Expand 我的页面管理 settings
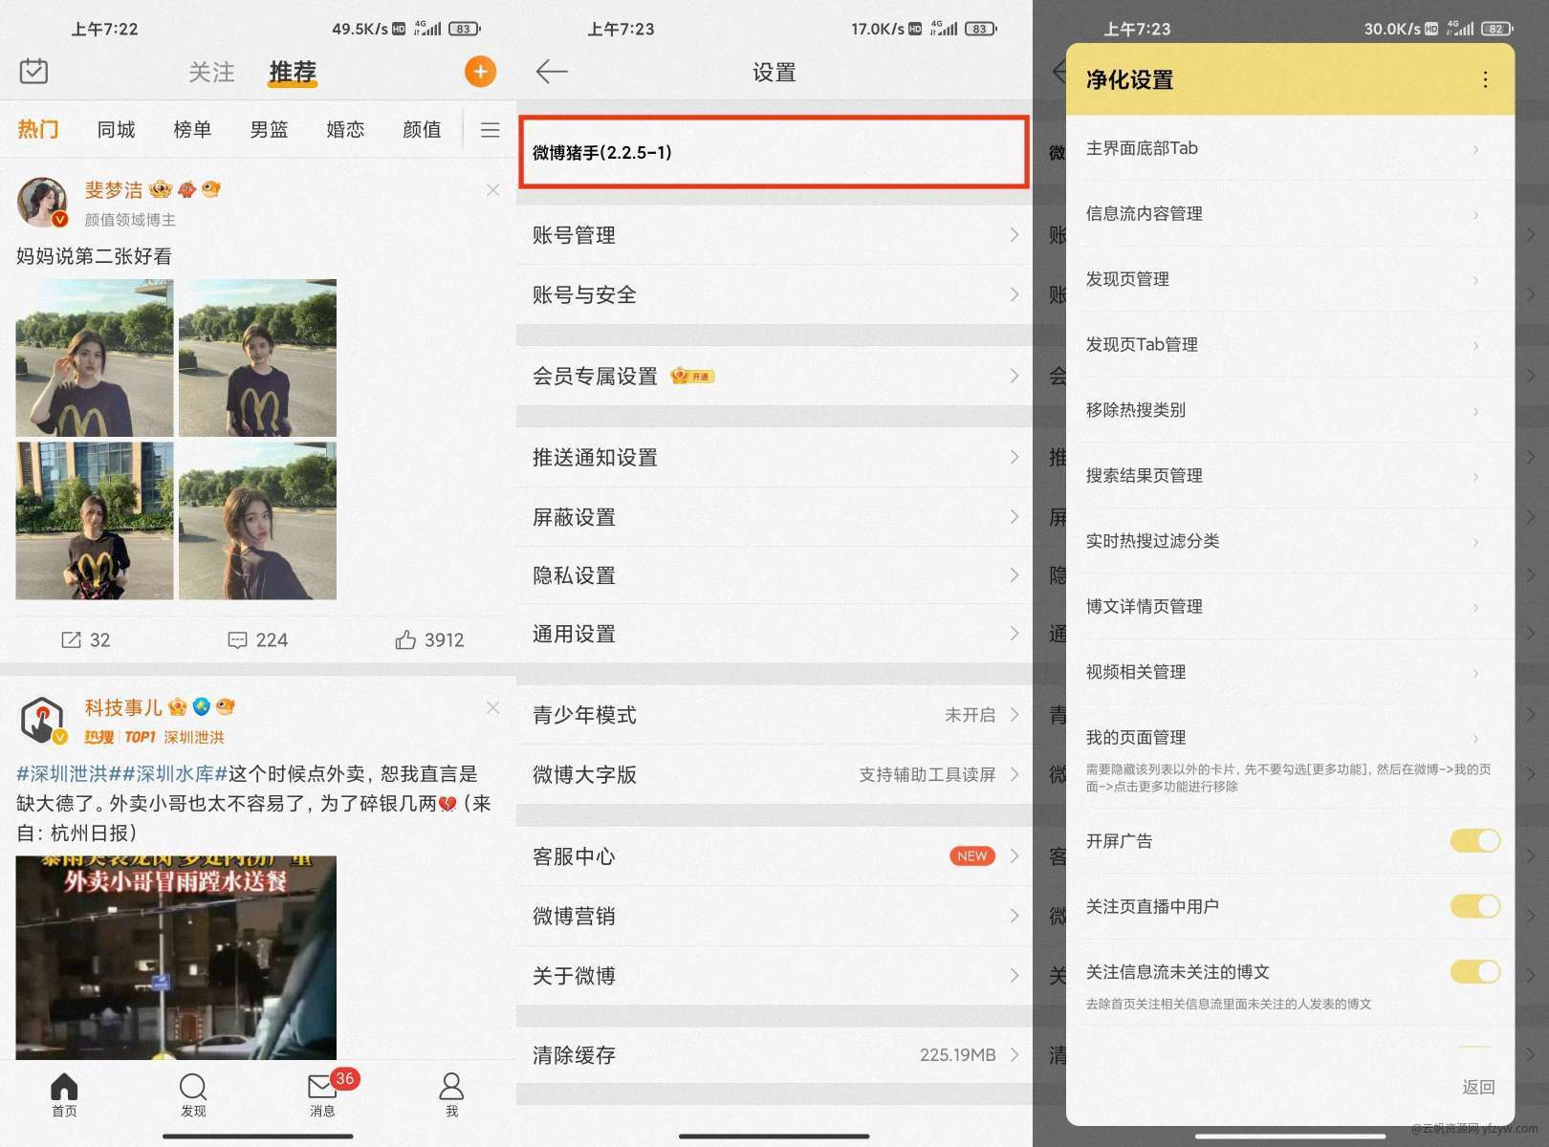 click(x=1290, y=757)
